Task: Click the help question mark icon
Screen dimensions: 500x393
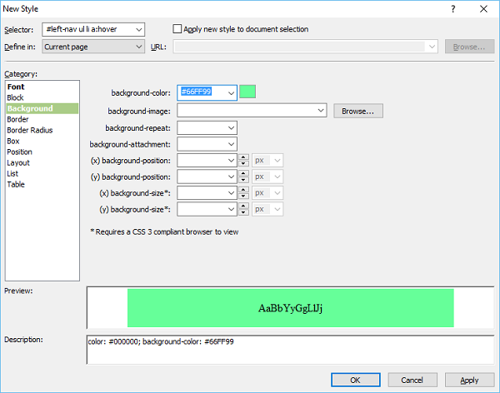Action: point(453,8)
